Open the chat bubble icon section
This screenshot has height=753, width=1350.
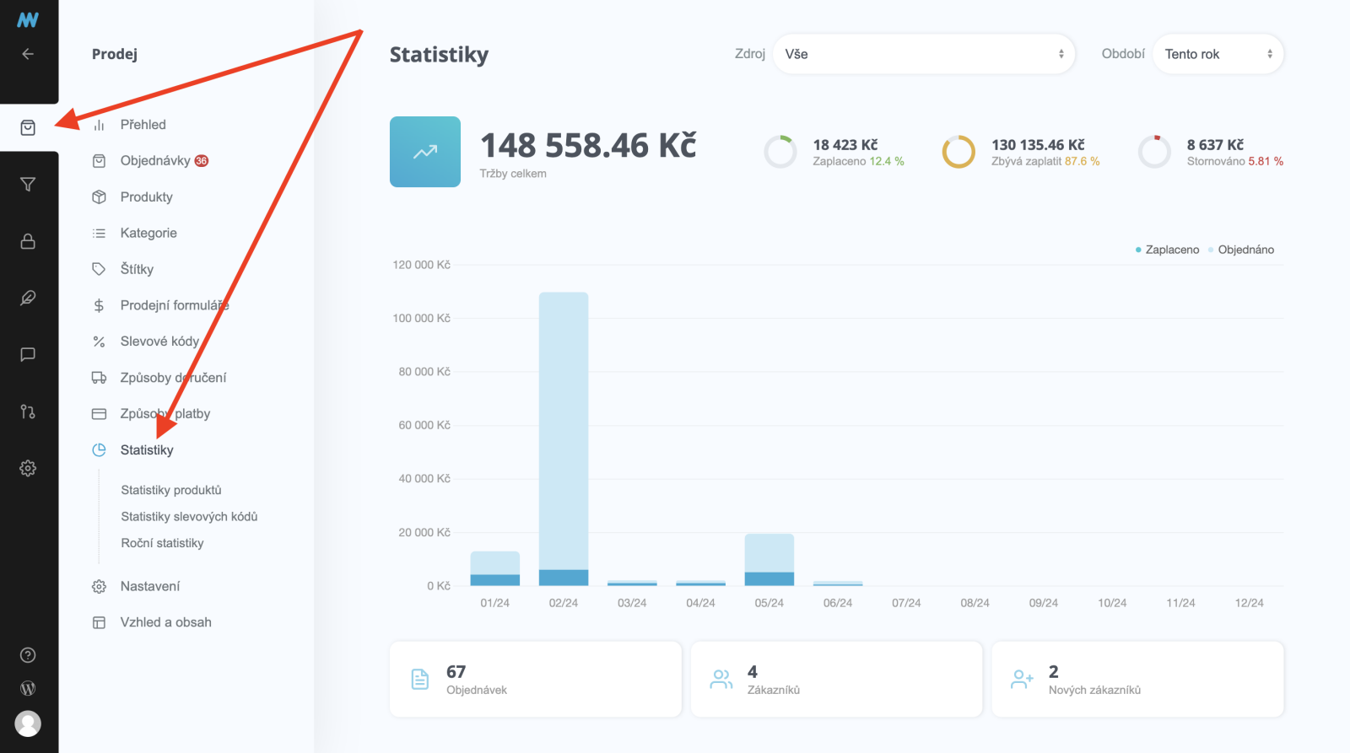28,354
